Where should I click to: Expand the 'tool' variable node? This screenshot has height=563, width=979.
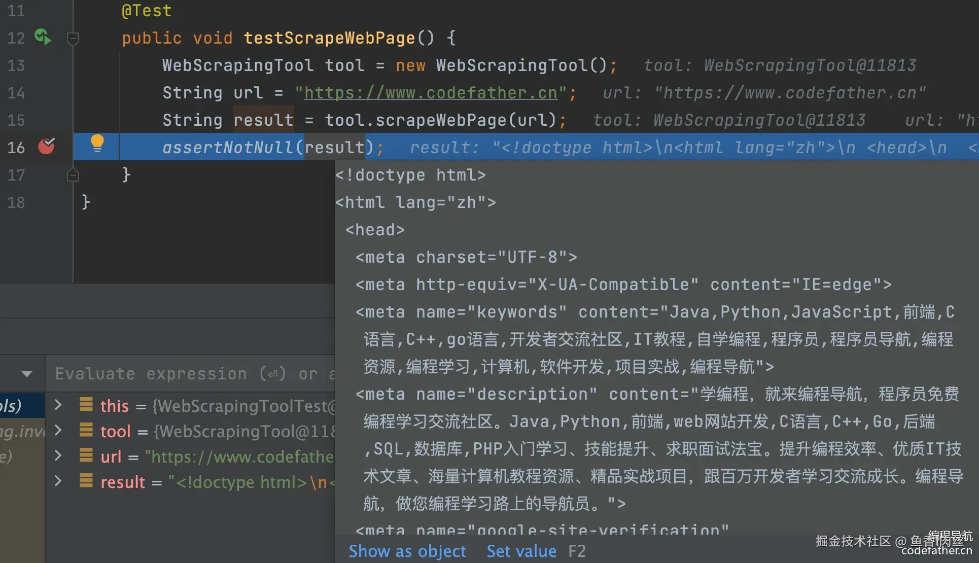[x=58, y=430]
